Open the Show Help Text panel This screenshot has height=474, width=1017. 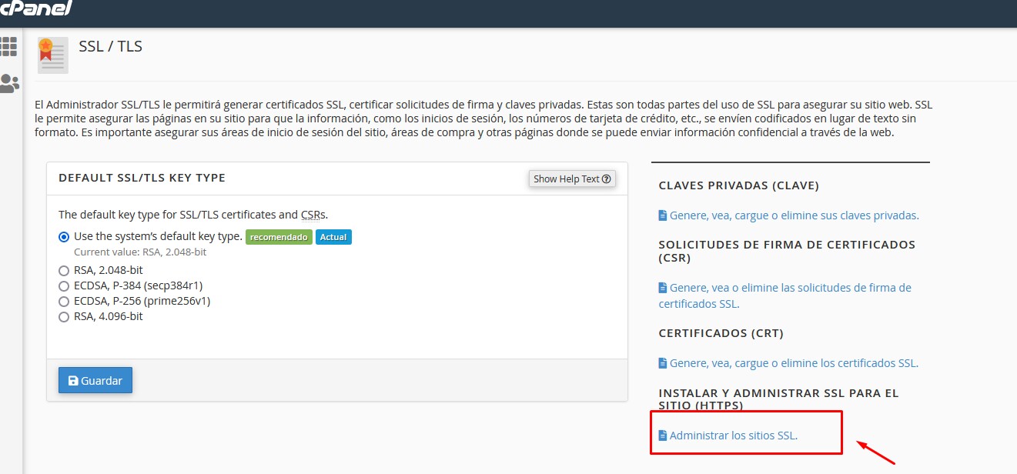(572, 178)
